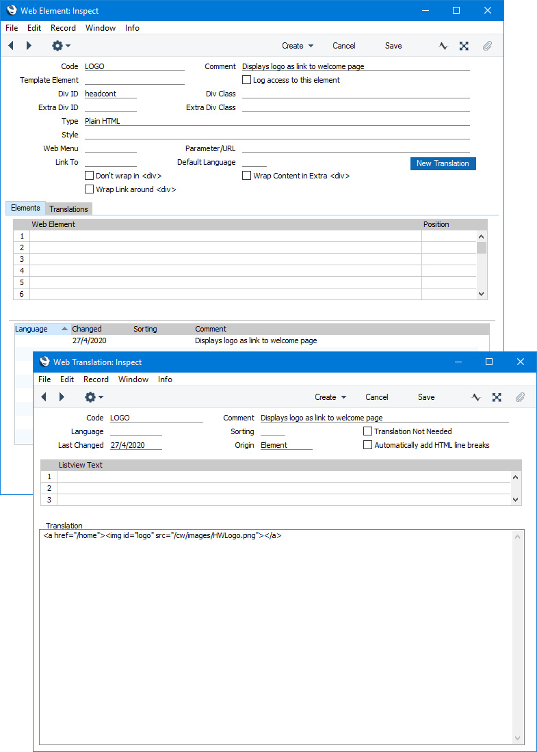The width and height of the screenshot is (537, 752).
Task: Open Record menu in Web Translation window
Action: tap(96, 379)
